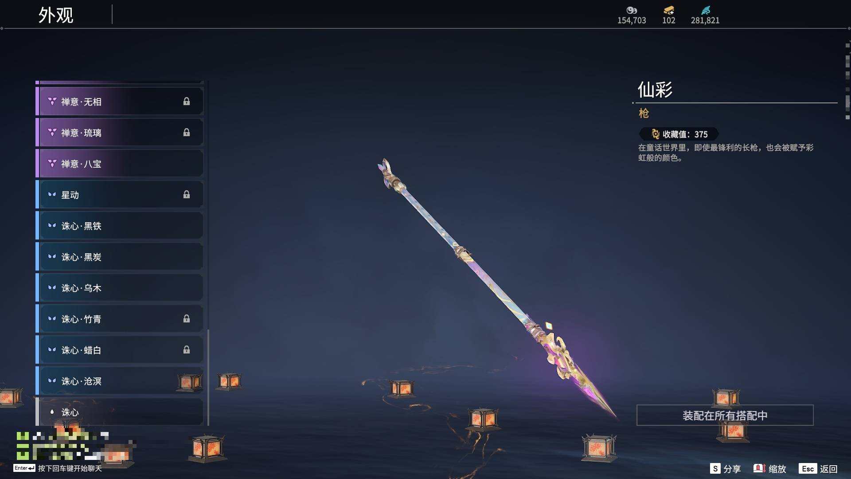The width and height of the screenshot is (851, 479).
Task: Click the lock icon on 星动
Action: 187,195
